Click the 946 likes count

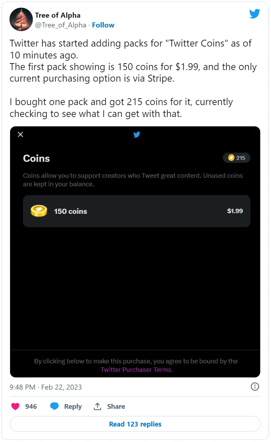pyautogui.click(x=31, y=406)
